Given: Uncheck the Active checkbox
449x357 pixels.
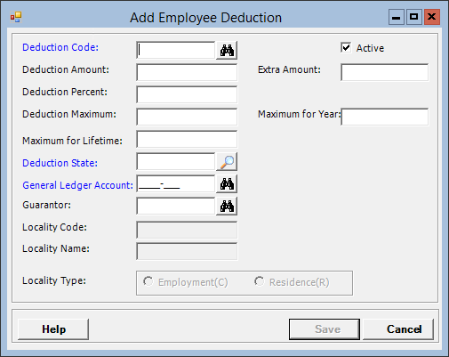Looking at the screenshot, I should coord(346,48).
